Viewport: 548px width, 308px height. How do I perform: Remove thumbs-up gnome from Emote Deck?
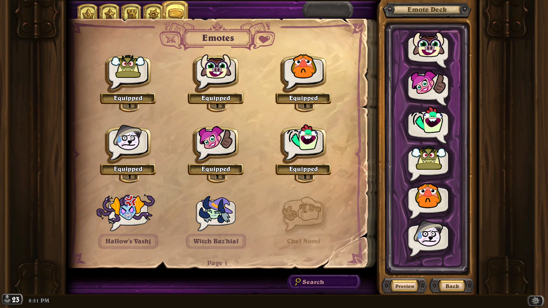pos(428,86)
